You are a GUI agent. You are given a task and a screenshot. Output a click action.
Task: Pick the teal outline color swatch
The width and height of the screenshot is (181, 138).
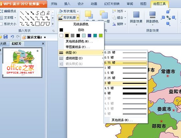pos(95,35)
